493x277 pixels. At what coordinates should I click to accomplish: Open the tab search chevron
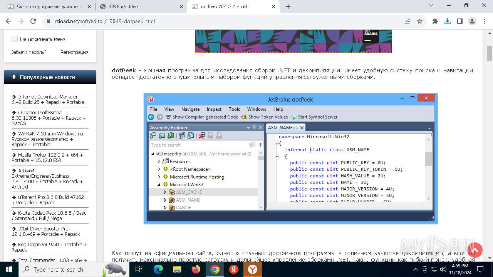pyautogui.click(x=431, y=6)
